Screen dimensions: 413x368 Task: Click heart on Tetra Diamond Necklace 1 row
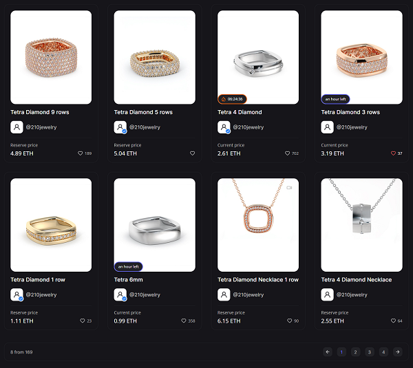(290, 321)
